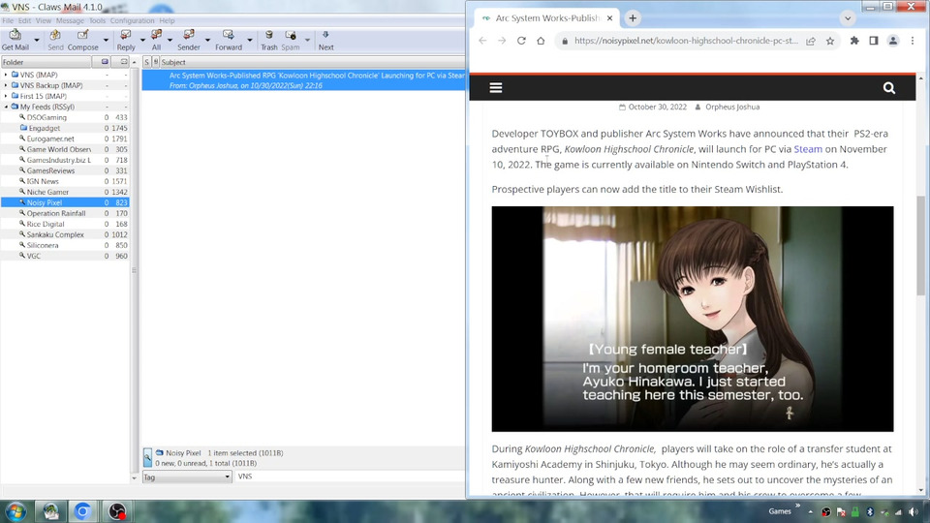Click the Trash toolbar icon
930x523 pixels.
click(x=268, y=40)
